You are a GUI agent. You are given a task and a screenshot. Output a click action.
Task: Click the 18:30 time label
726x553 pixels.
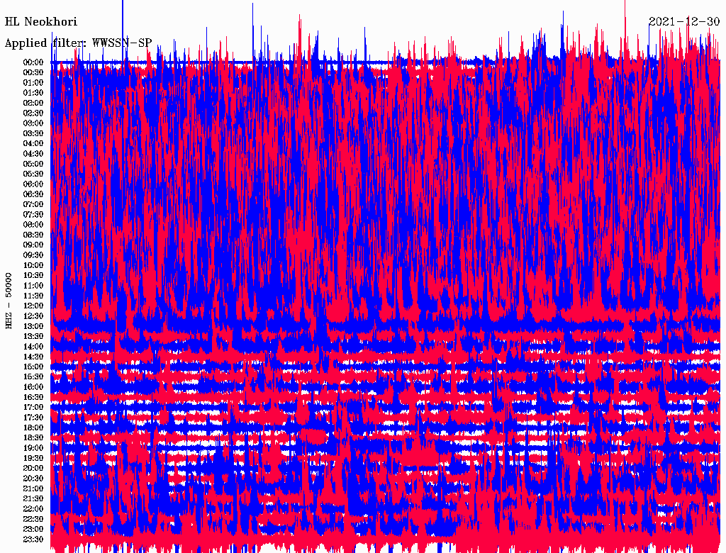[33, 438]
